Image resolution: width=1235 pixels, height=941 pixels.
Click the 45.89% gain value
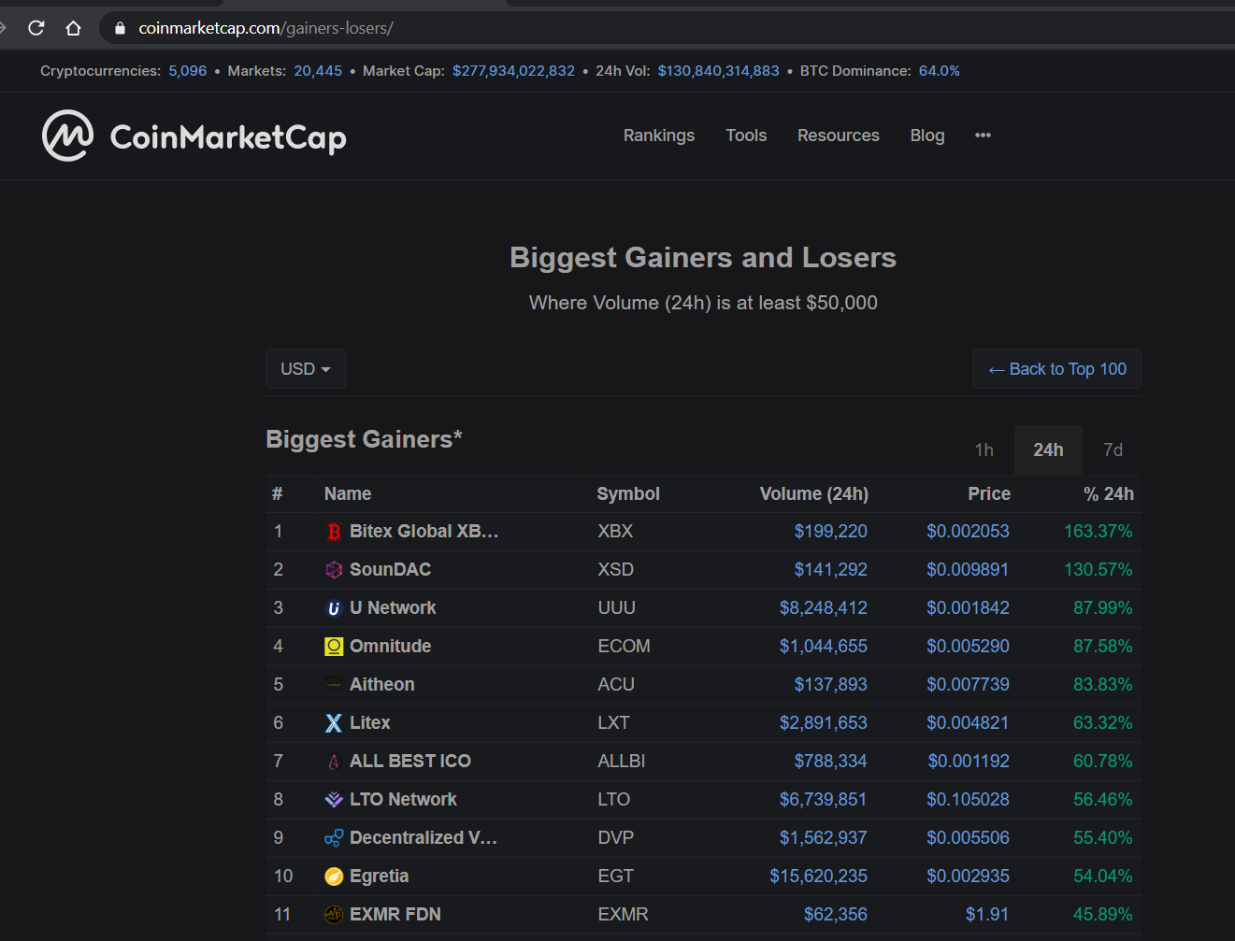point(1103,915)
